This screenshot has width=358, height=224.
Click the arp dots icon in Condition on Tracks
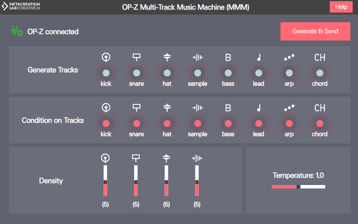pyautogui.click(x=289, y=108)
